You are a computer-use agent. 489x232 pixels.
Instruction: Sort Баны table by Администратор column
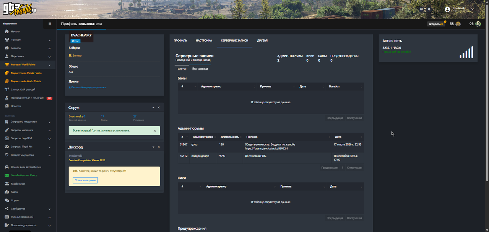pos(227,86)
